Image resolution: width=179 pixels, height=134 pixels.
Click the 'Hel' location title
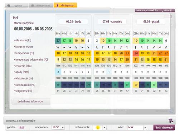[15, 18]
